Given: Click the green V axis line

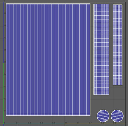Looking at the screenshot, I should pyautogui.click(x=4, y=94).
